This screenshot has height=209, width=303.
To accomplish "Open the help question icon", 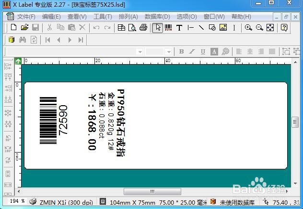I will (x=284, y=28).
